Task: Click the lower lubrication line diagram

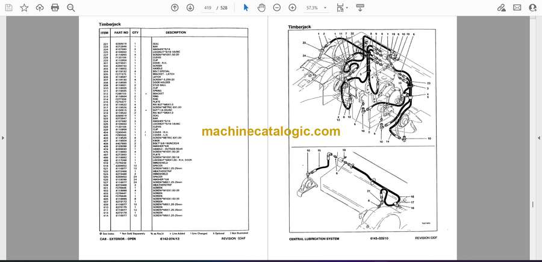Action: click(x=362, y=189)
